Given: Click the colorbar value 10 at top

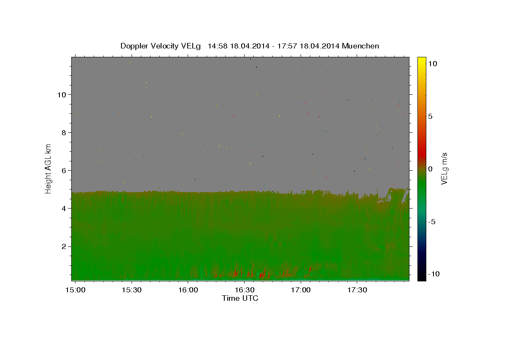Looking at the screenshot, I should point(433,64).
